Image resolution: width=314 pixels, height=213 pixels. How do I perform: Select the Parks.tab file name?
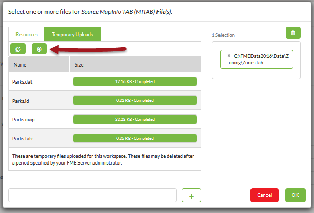coord(22,138)
